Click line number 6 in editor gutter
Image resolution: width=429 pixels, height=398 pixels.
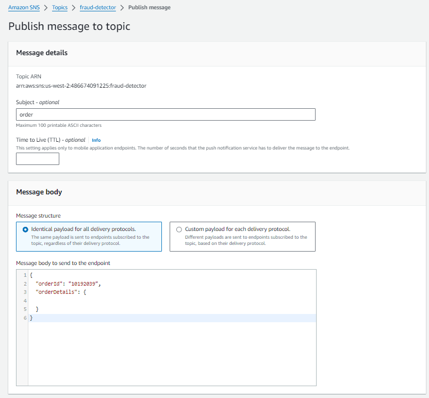(x=25, y=318)
